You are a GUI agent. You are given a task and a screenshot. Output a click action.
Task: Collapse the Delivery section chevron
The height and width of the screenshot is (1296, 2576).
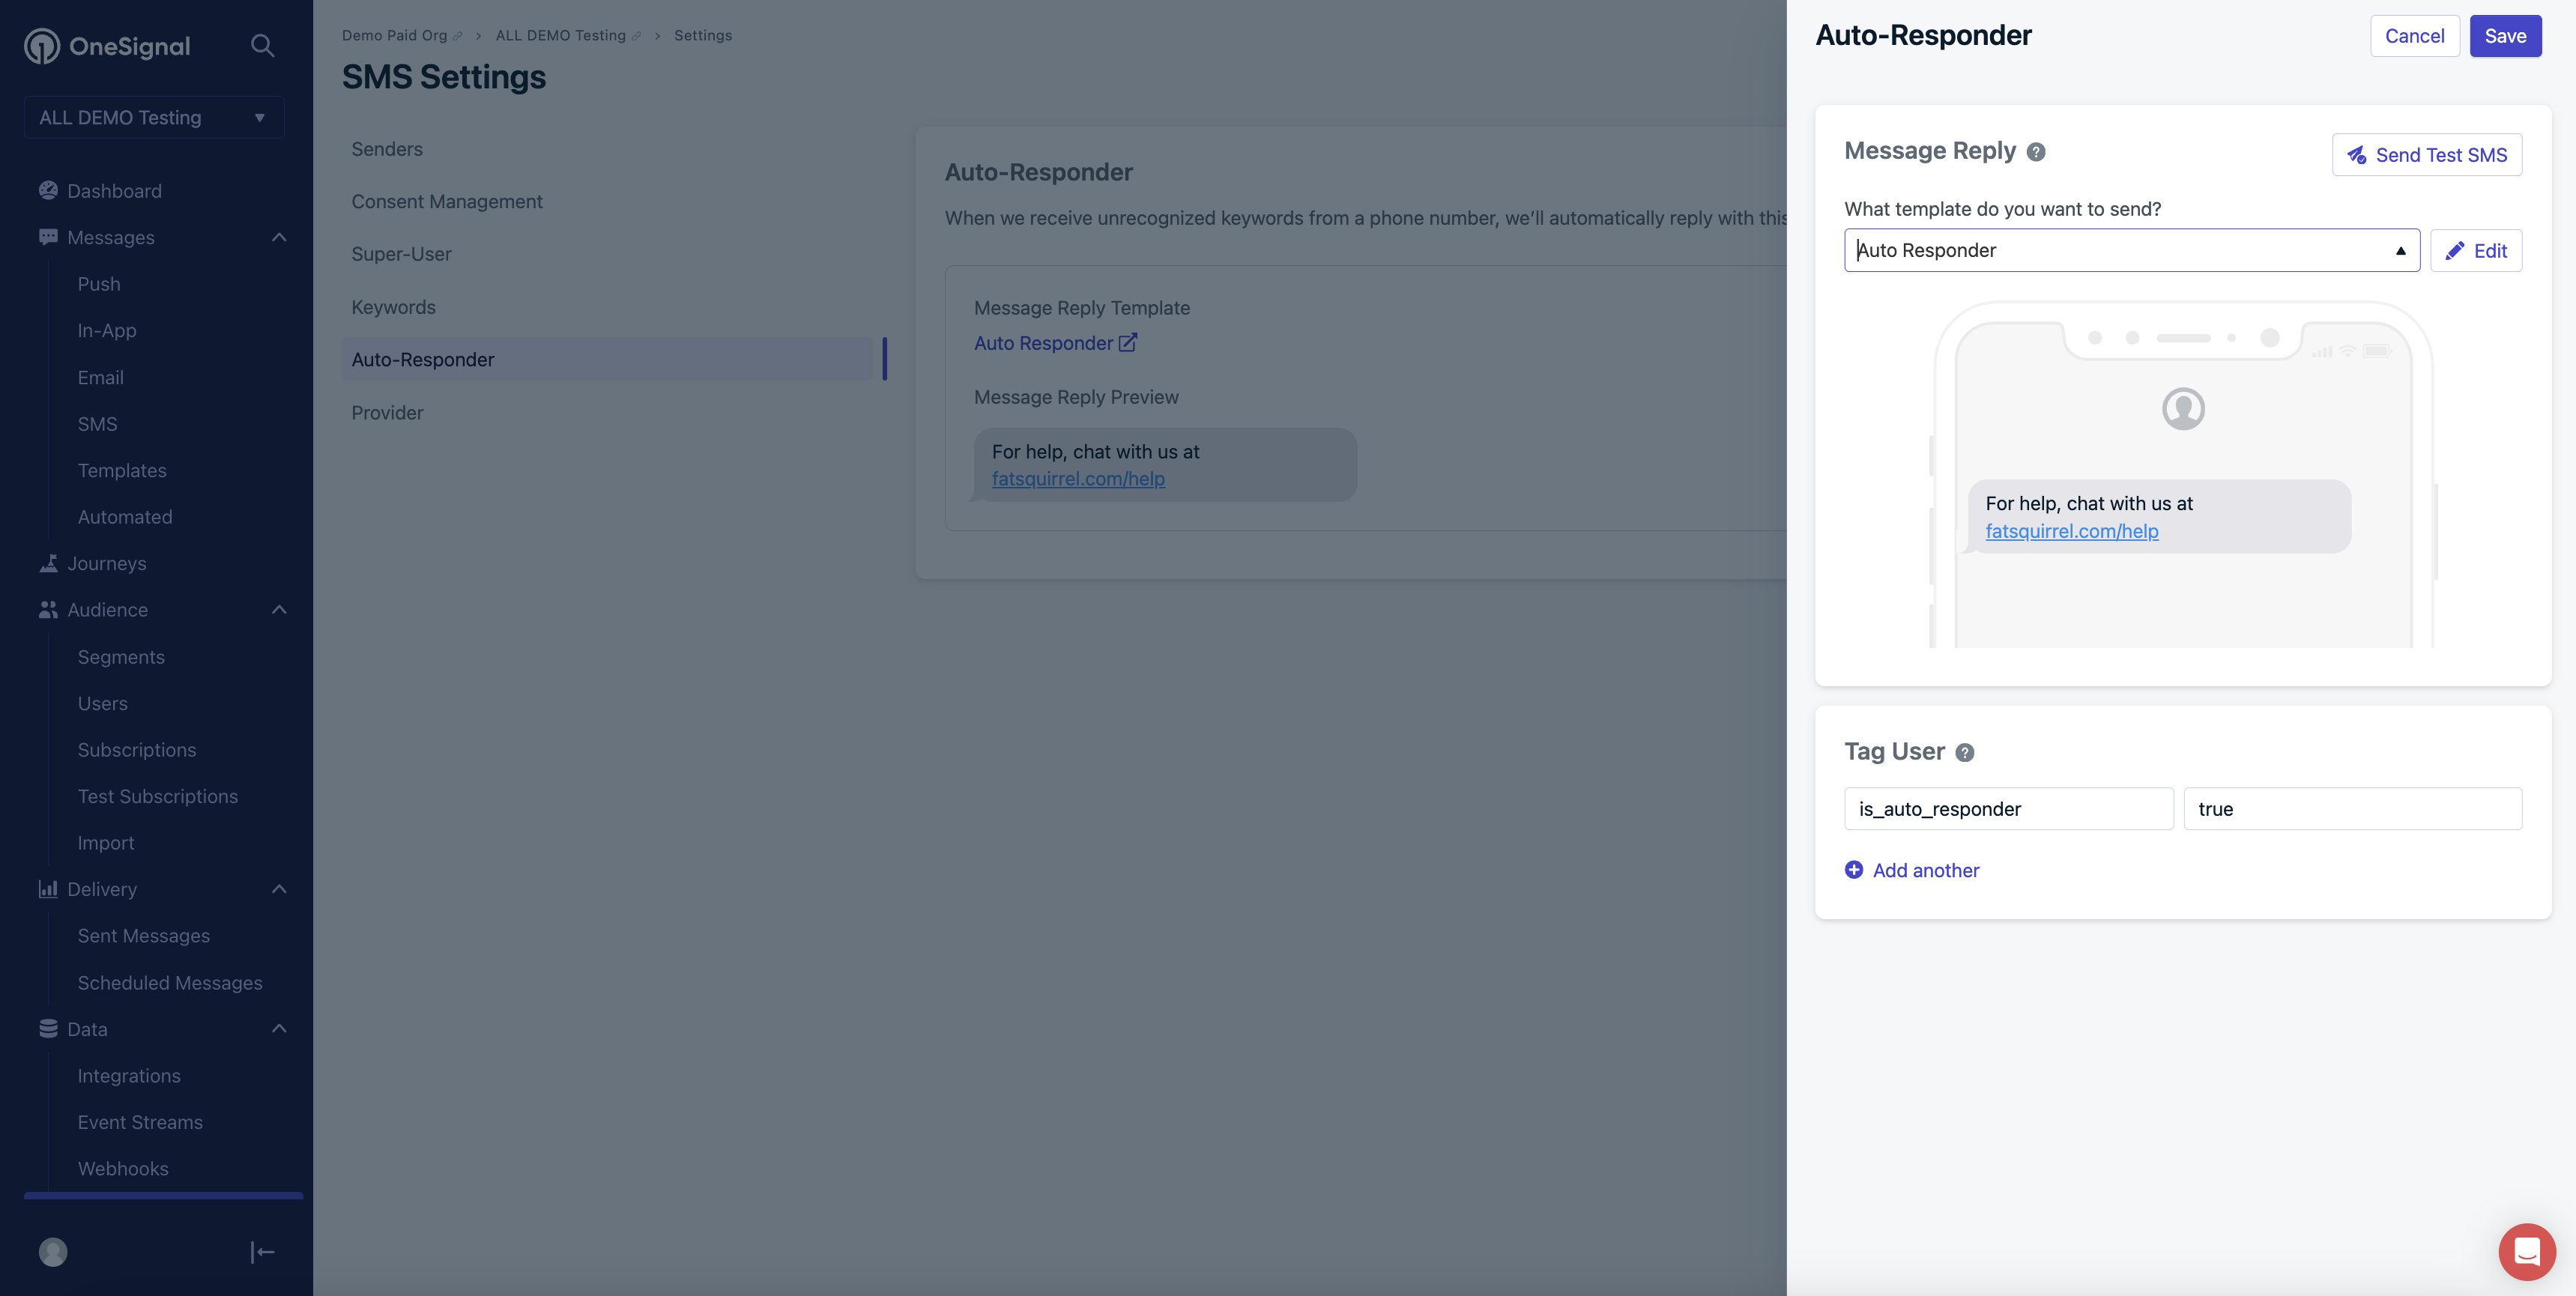tap(279, 889)
